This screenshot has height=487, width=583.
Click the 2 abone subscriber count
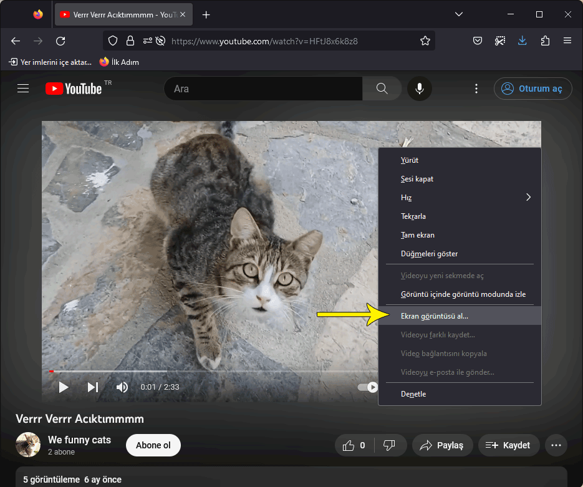point(61,452)
